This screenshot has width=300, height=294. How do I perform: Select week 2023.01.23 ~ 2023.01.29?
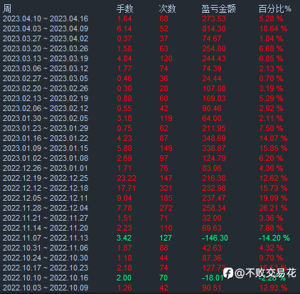coord(45,128)
